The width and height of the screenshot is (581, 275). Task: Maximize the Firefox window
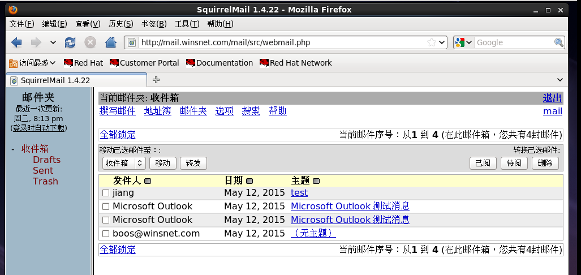pos(548,10)
